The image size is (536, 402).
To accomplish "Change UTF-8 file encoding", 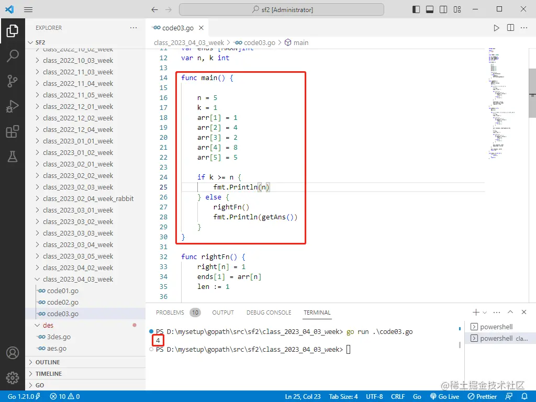I will pyautogui.click(x=374, y=397).
